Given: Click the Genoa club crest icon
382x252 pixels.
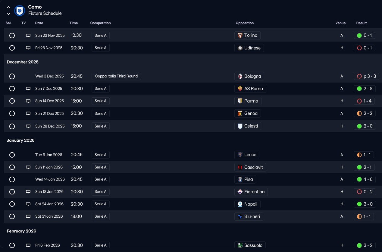Looking at the screenshot, I should (240, 114).
